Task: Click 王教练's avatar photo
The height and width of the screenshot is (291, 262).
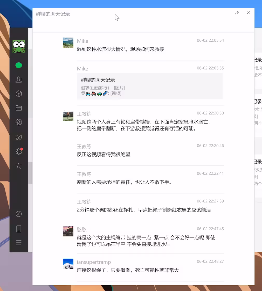Action: coord(68,116)
